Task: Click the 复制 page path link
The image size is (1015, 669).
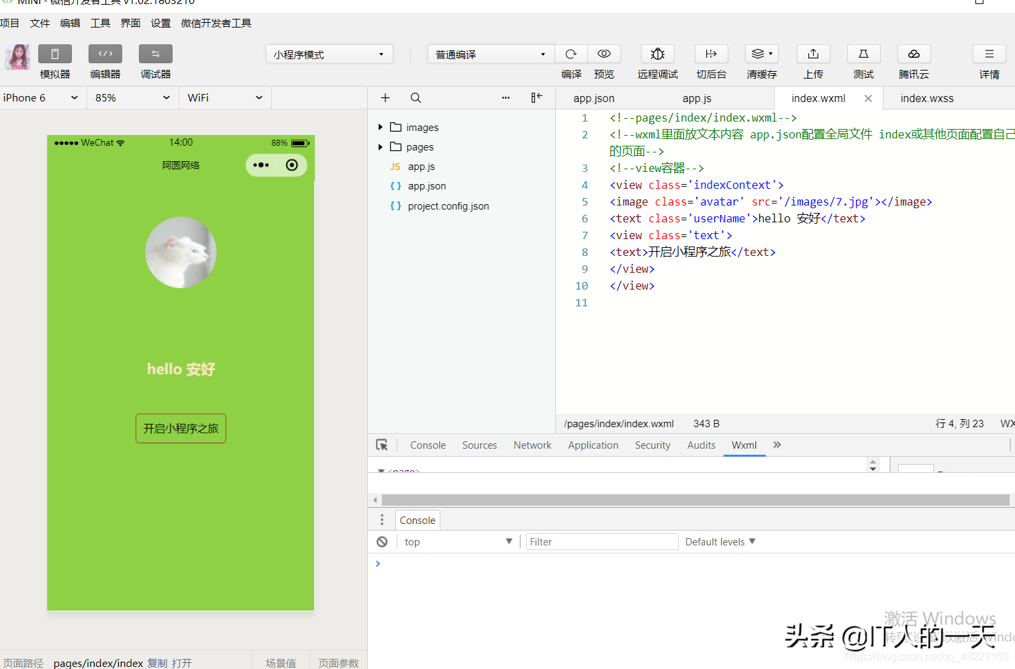Action: 157,663
